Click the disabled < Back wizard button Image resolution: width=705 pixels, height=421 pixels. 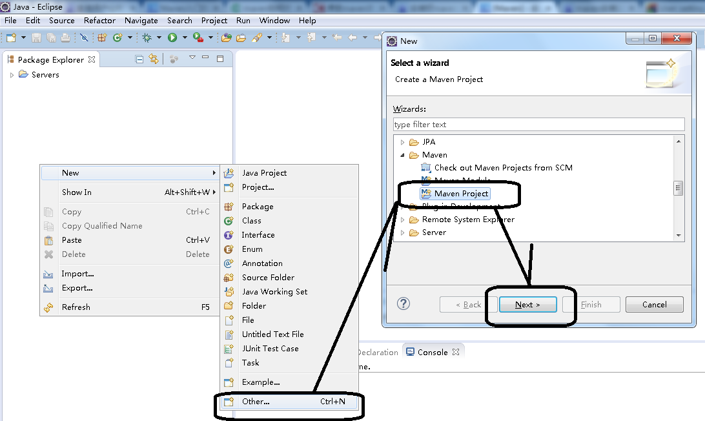pyautogui.click(x=469, y=305)
